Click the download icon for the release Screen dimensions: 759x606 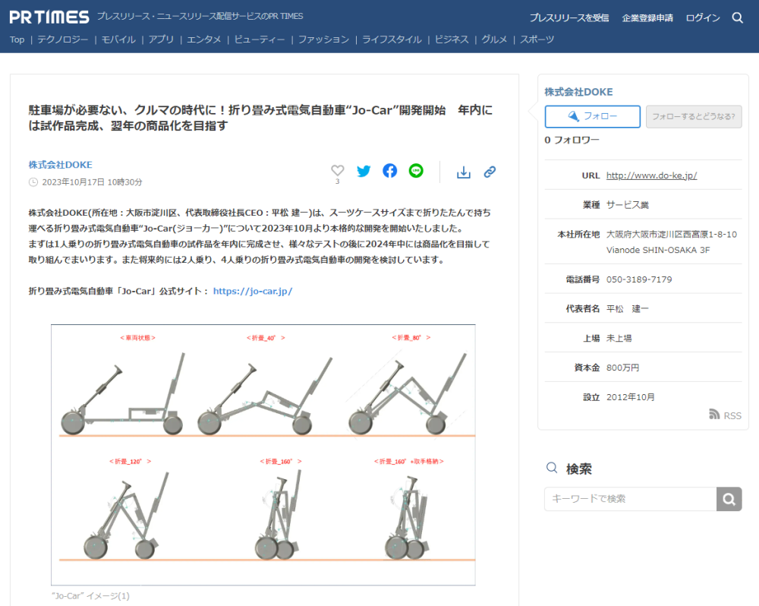click(x=464, y=172)
